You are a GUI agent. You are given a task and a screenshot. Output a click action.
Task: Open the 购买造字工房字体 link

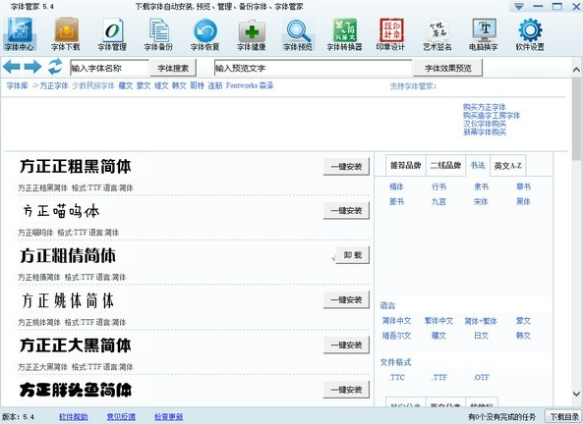(x=492, y=116)
